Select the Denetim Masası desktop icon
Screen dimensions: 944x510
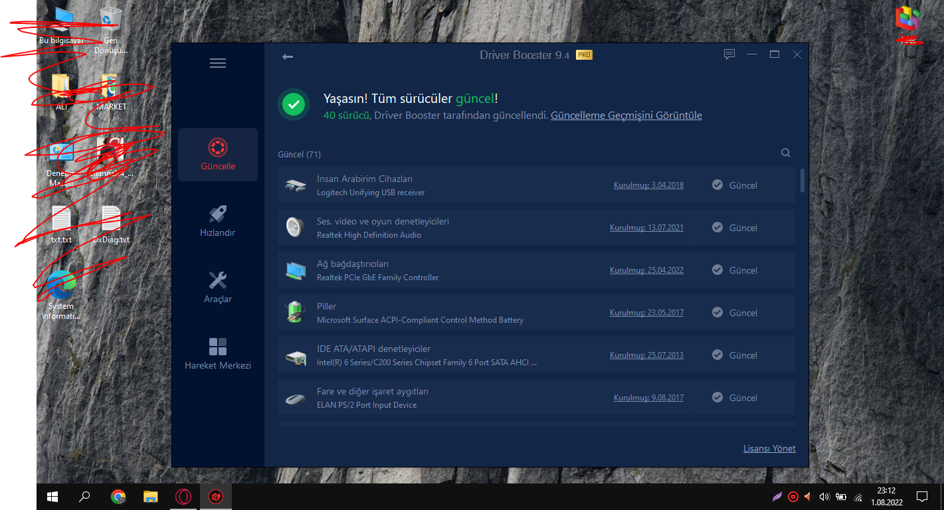click(61, 163)
